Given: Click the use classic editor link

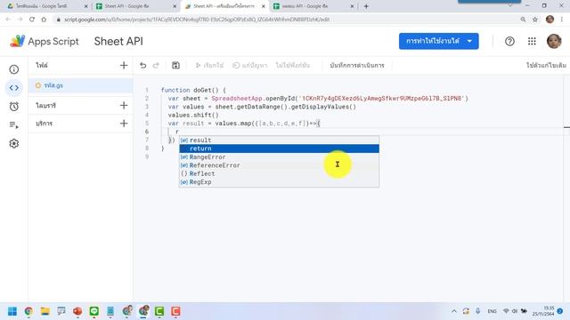Looking at the screenshot, I should (546, 65).
